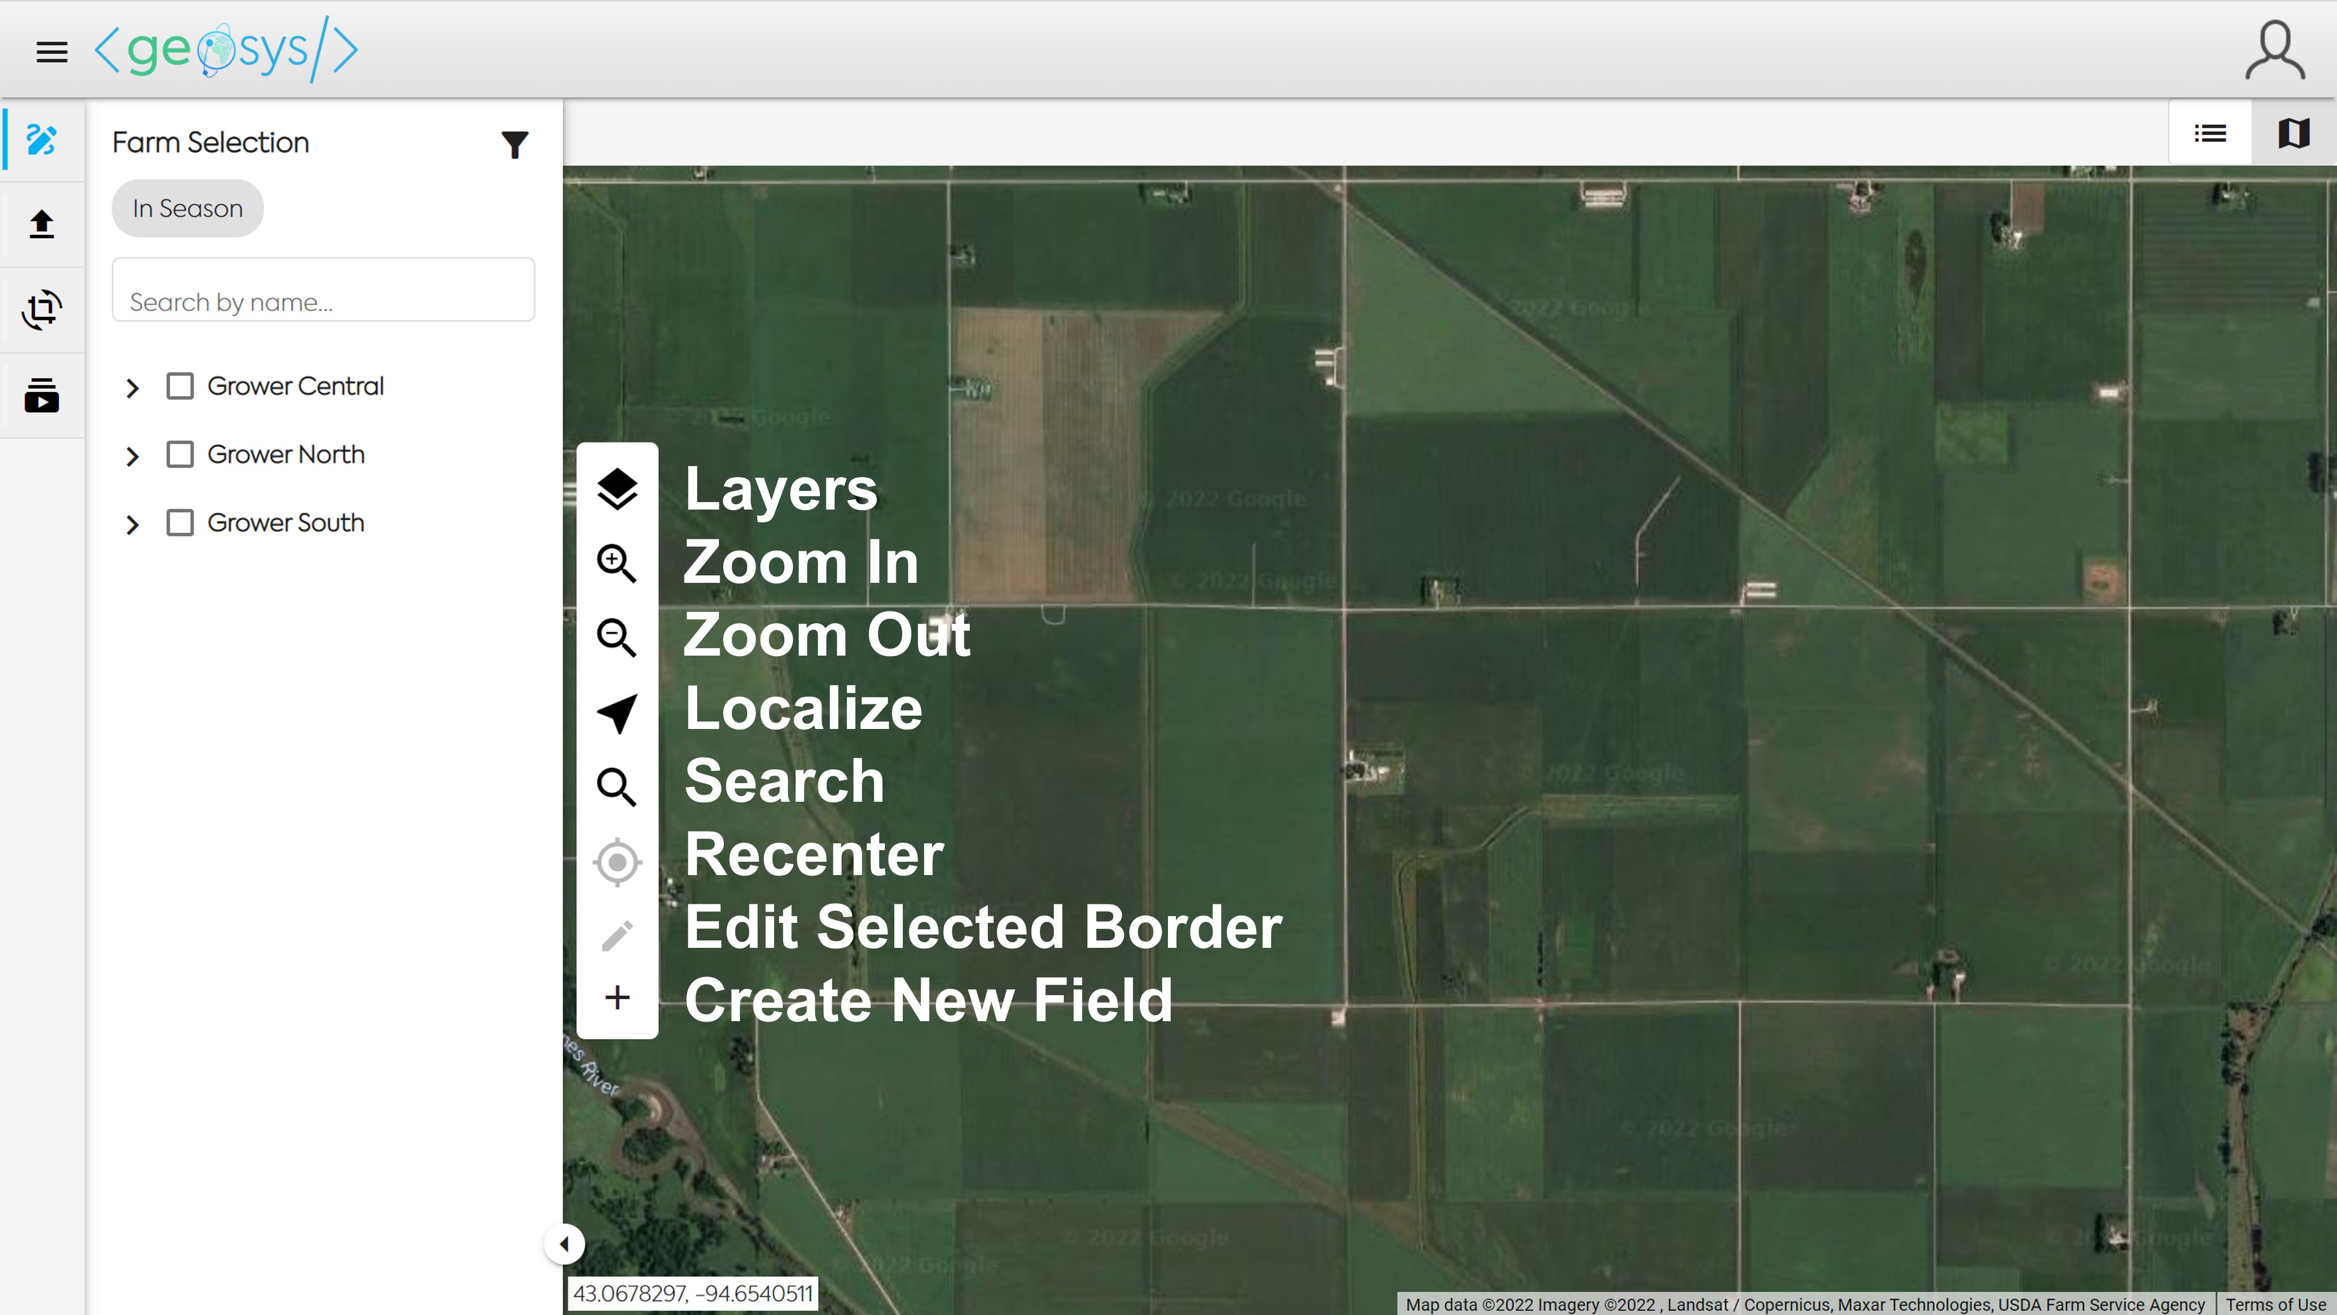2337x1315 pixels.
Task: Select the Zoom Out tool
Action: click(618, 637)
